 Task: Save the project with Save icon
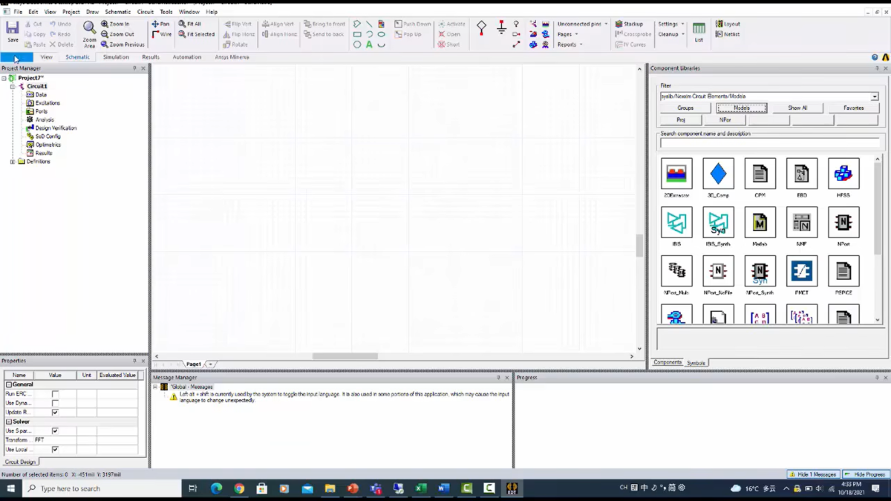(13, 31)
